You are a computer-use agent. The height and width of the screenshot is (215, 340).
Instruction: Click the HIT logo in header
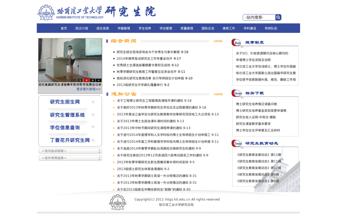point(46,13)
